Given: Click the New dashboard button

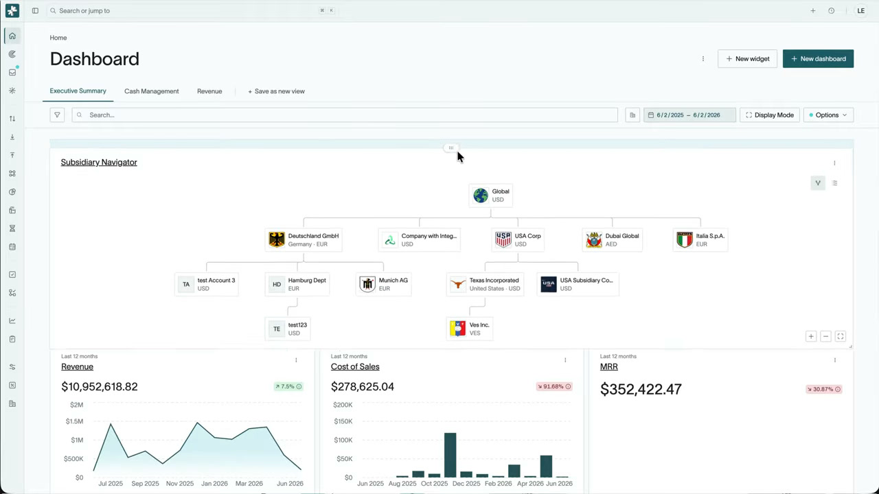Looking at the screenshot, I should click(x=818, y=59).
